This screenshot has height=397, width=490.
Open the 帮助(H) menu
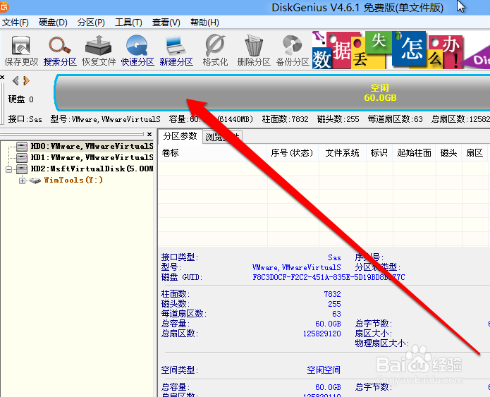[204, 23]
